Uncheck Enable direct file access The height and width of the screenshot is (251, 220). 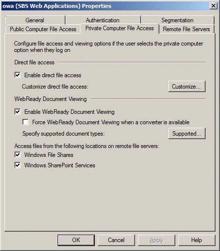[x=17, y=75]
